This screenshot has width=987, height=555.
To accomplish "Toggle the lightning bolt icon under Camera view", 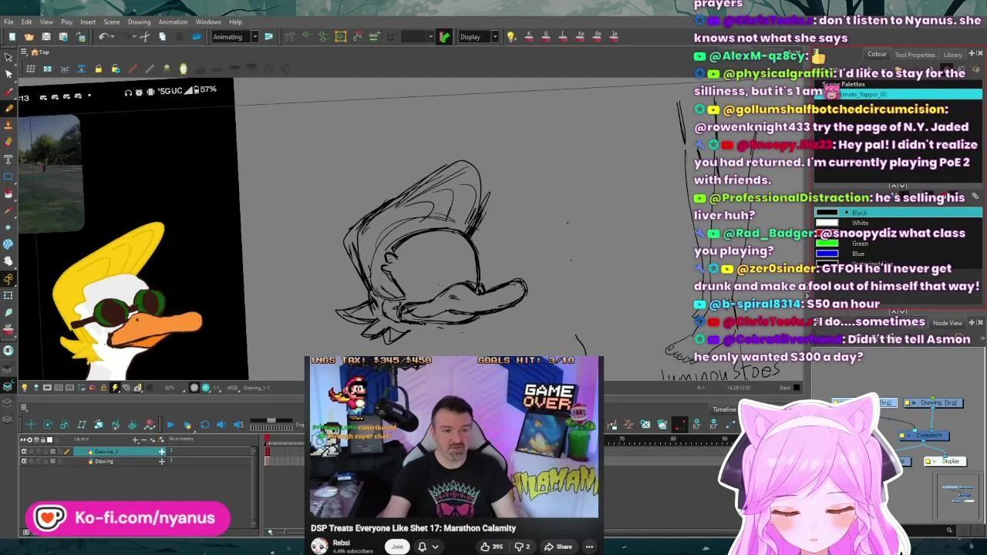I will point(115,388).
